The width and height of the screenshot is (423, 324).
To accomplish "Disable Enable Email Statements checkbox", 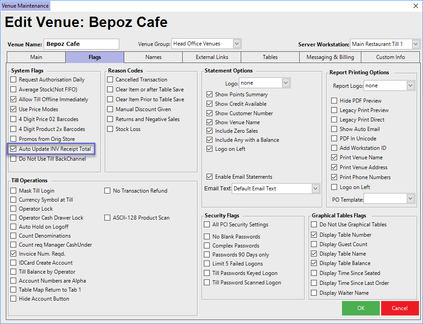I will tap(210, 177).
